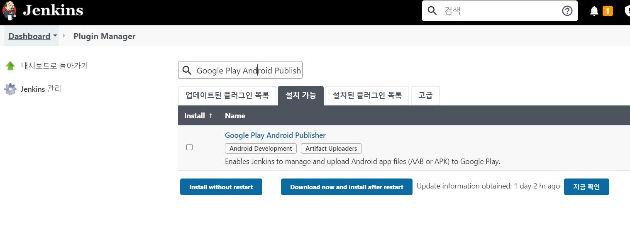Click the orange notification count badge
Viewport: 630px width, 225px height.
click(x=608, y=11)
